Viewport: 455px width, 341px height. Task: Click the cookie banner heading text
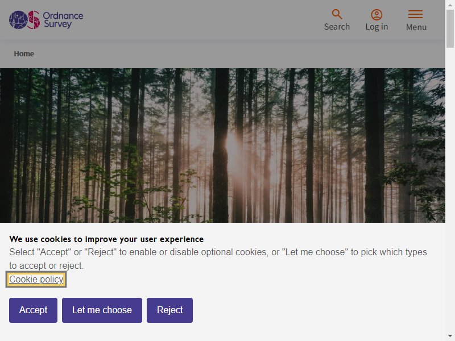pos(106,239)
